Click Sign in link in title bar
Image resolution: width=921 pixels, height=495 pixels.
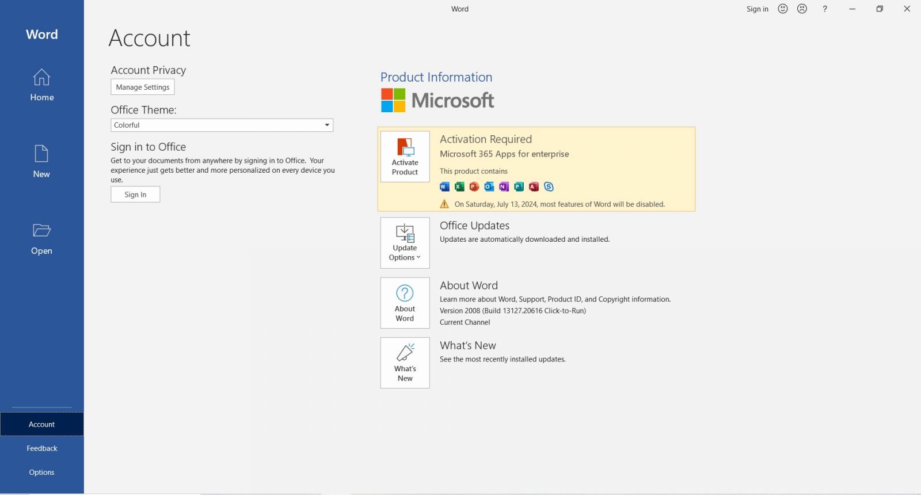click(758, 9)
